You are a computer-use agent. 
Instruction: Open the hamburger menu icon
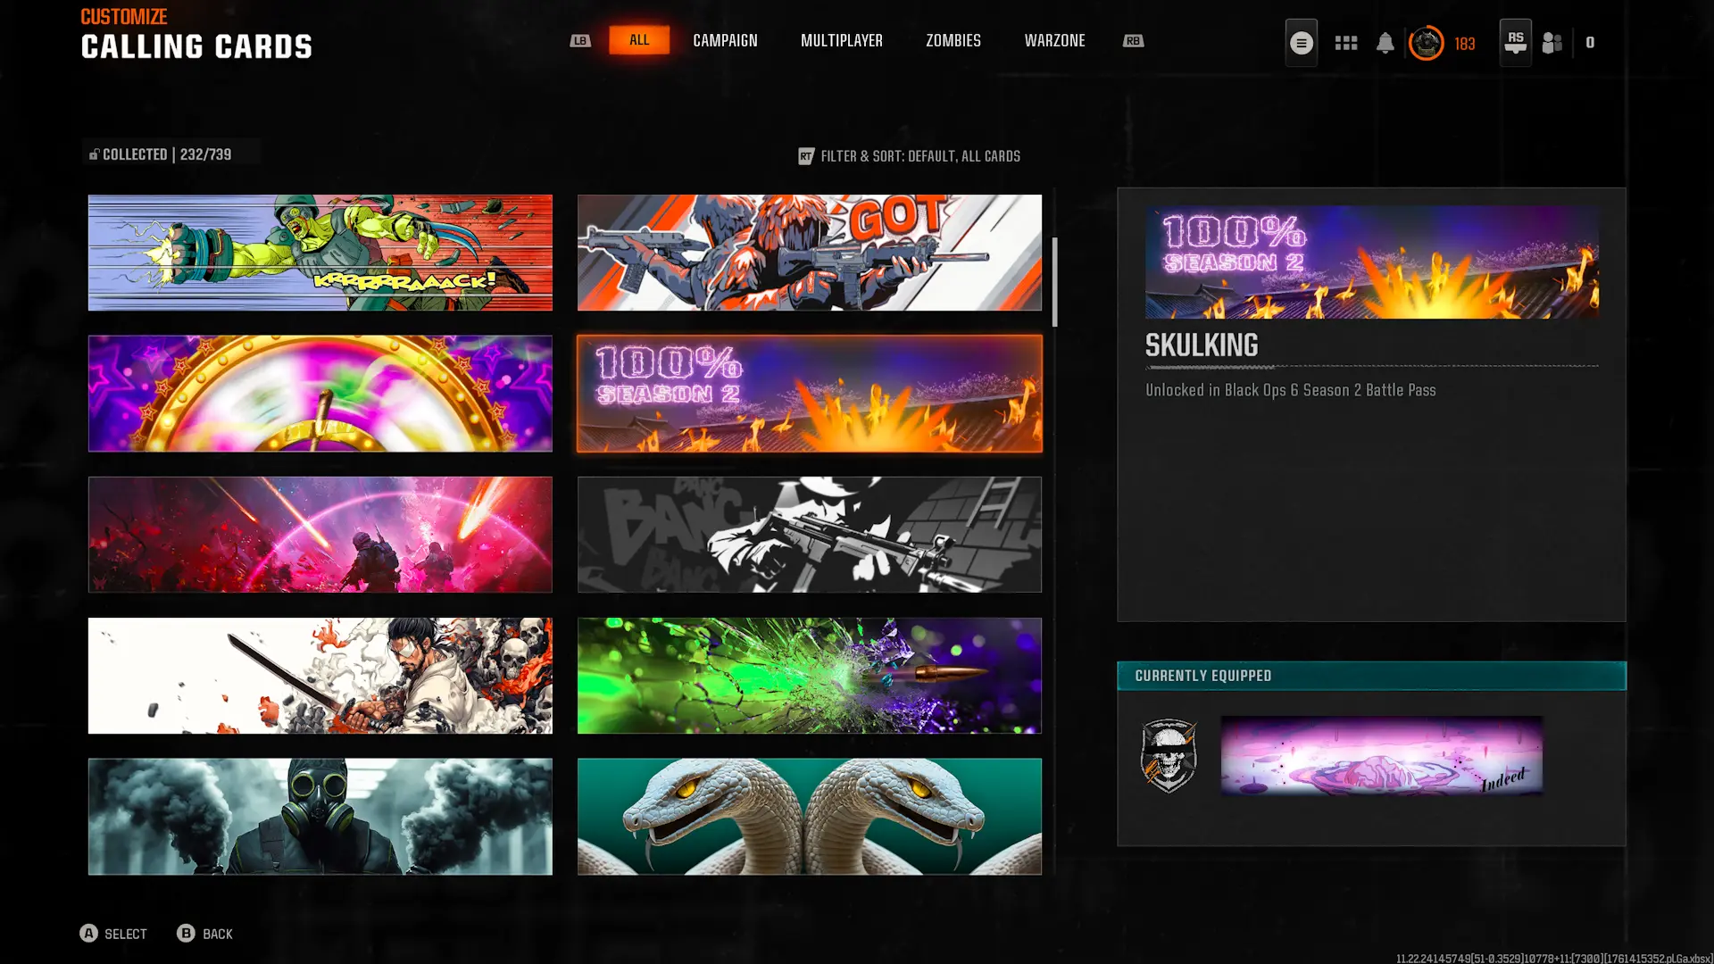pos(1301,43)
